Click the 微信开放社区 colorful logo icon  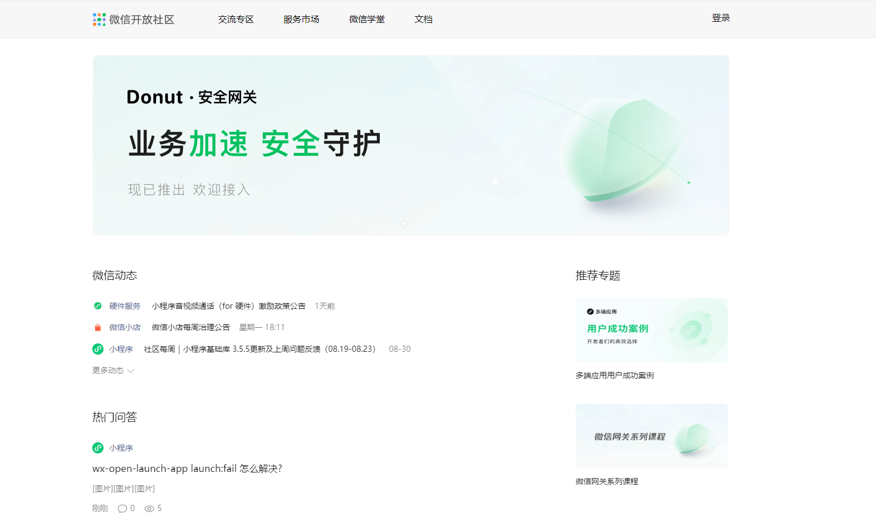pyautogui.click(x=99, y=20)
